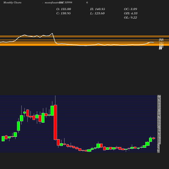
Task: Click the large red crash candlestick
Action: tap(55, 122)
